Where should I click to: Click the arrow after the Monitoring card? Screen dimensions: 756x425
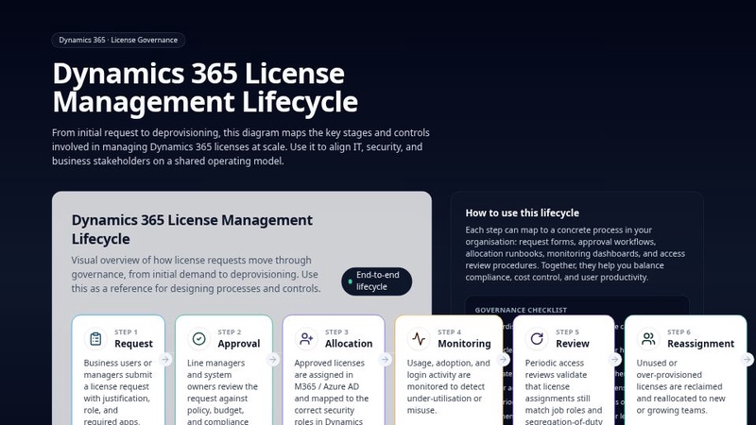[503, 360]
